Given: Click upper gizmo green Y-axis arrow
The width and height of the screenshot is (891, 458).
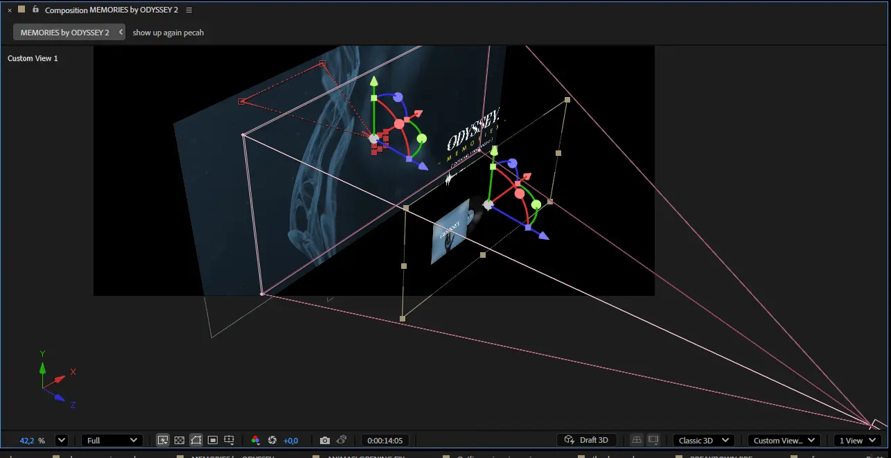Looking at the screenshot, I should 374,82.
